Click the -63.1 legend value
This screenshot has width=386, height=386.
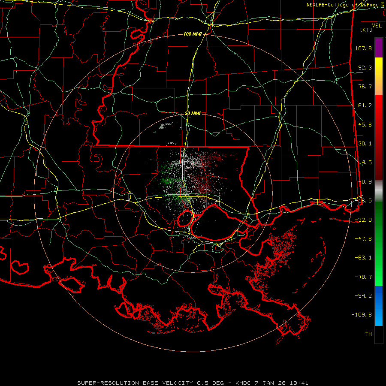coord(363,258)
